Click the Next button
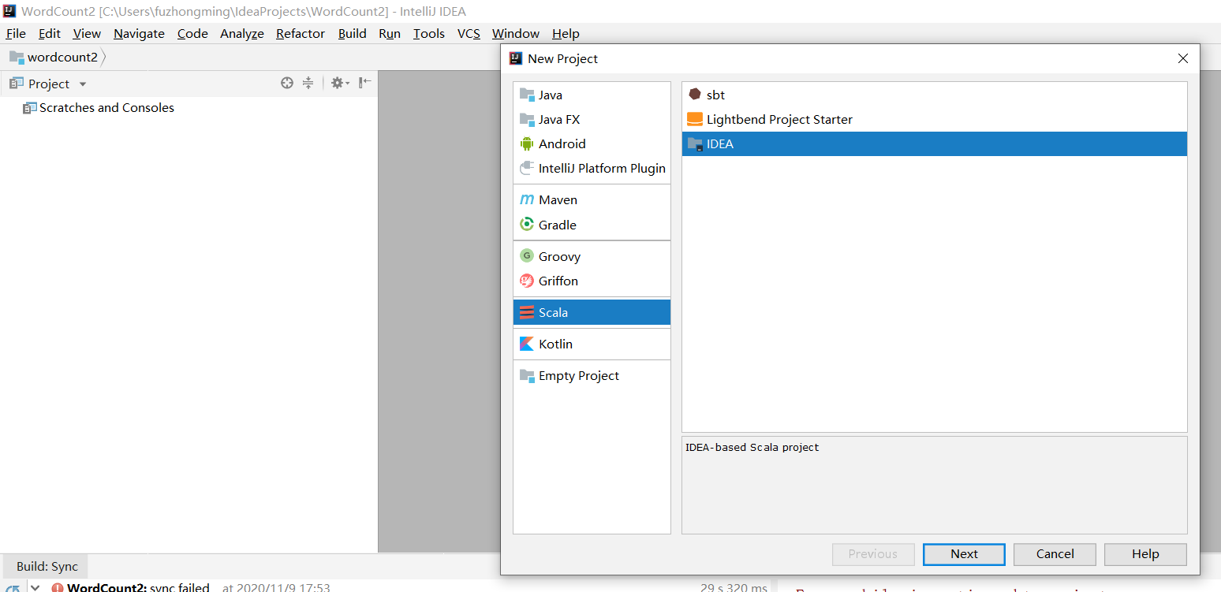The width and height of the screenshot is (1221, 592). 964,554
